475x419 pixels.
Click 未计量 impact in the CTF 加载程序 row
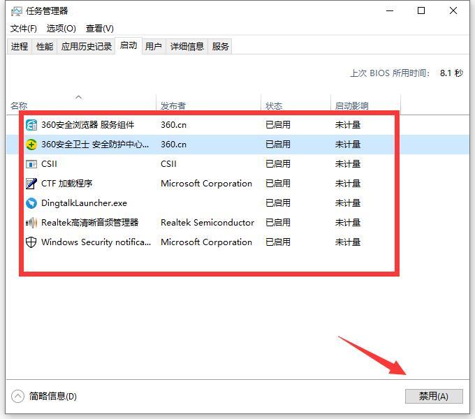click(348, 184)
